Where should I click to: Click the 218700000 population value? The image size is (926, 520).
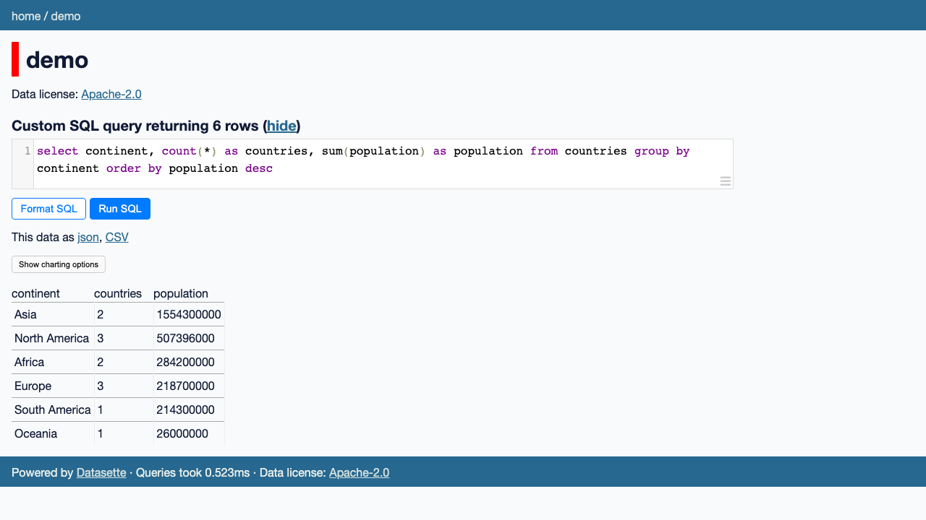point(189,386)
